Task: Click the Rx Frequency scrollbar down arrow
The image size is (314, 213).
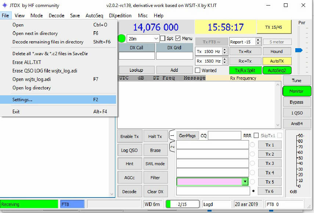Action: pos(278,125)
